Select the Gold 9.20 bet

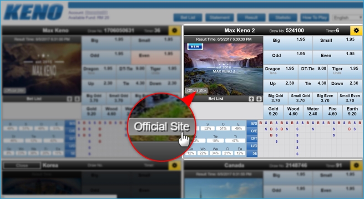[273, 112]
